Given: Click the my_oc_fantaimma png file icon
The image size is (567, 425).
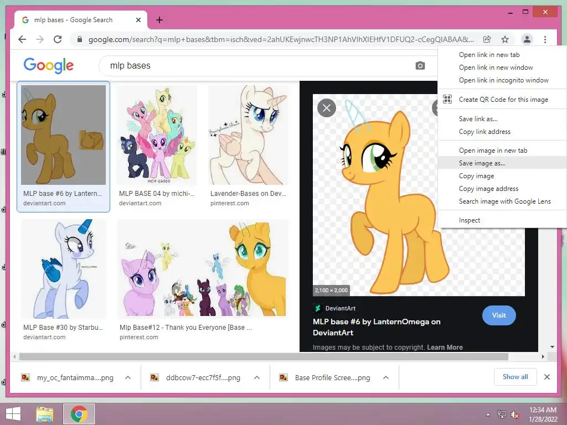Looking at the screenshot, I should (25, 377).
